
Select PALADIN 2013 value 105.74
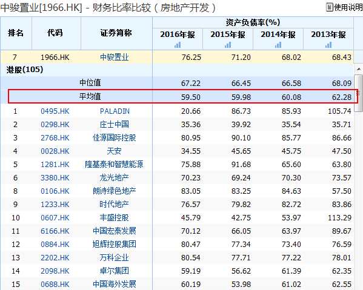coord(339,111)
